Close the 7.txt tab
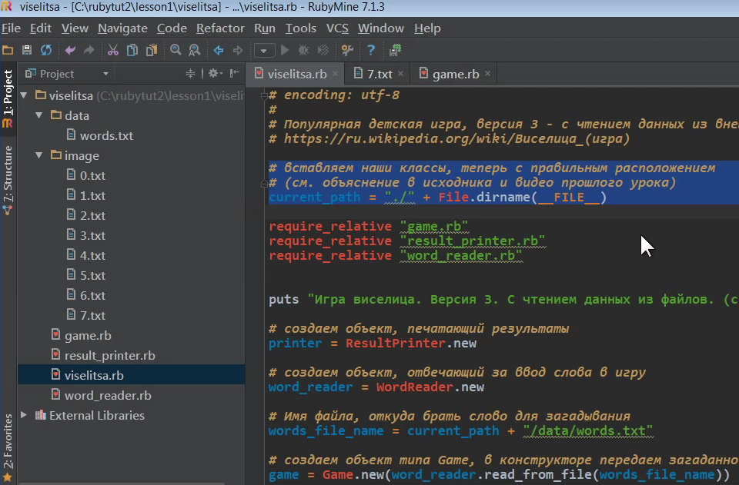 coord(400,73)
